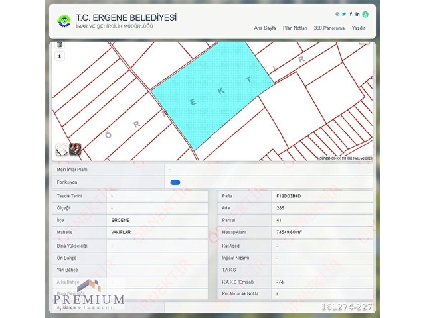The width and height of the screenshot is (425, 318).
Task: Click Hesap Alanı value 74549,60 m²
Action: click(x=289, y=232)
